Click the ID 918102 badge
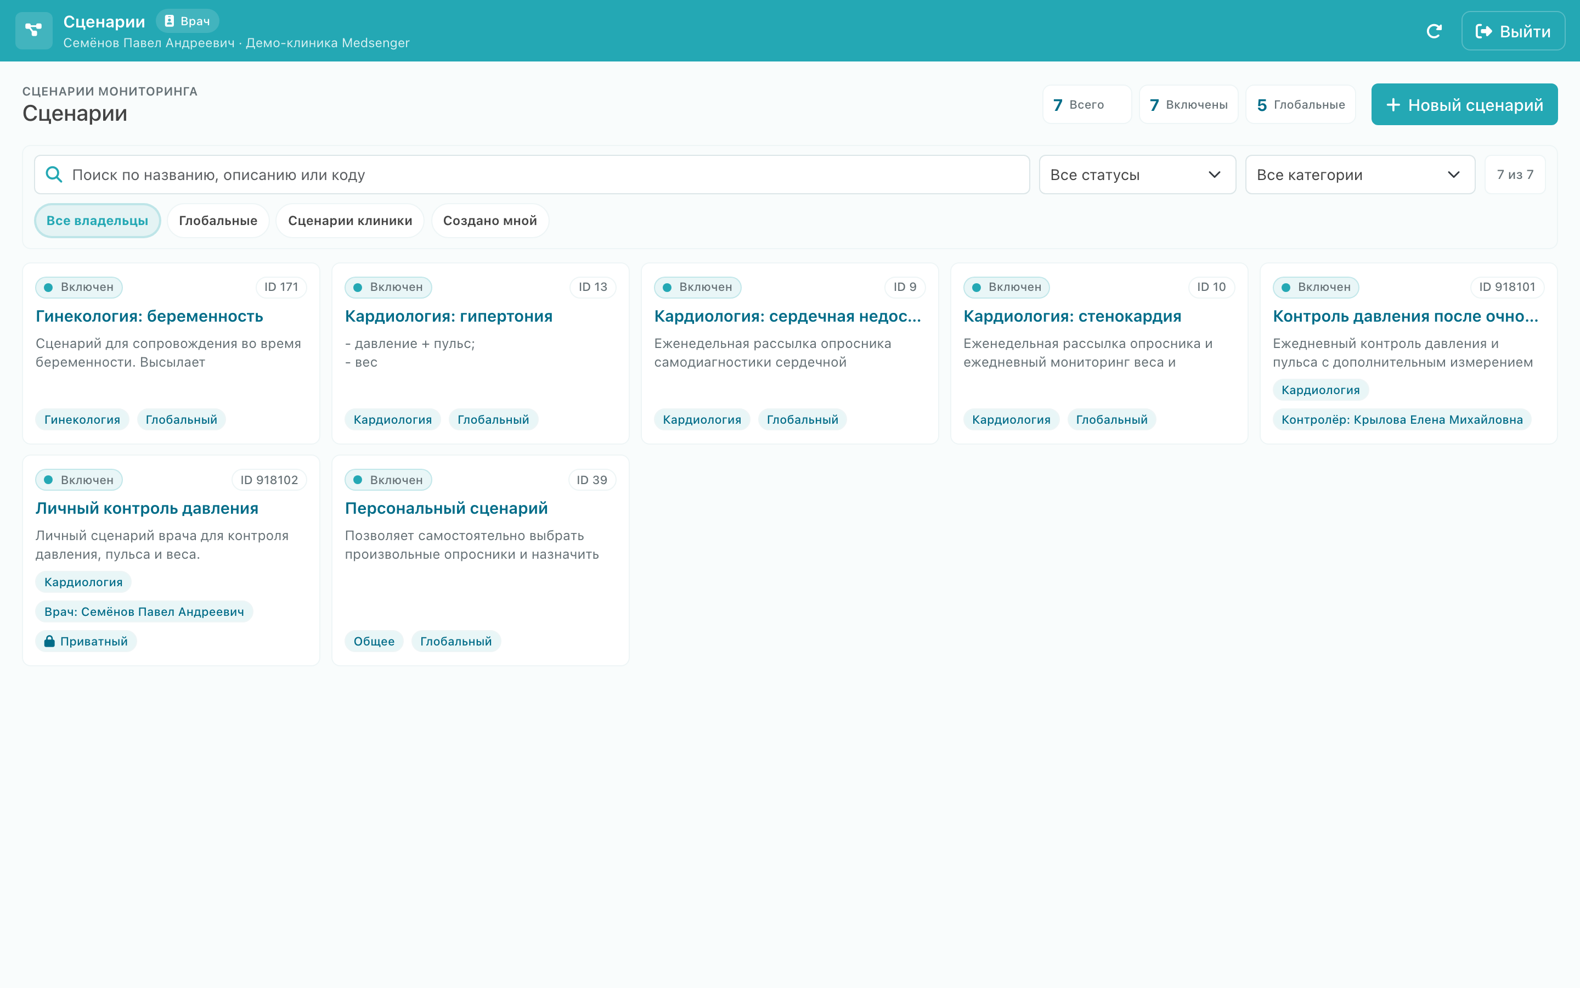Viewport: 1580px width, 988px height. pos(269,480)
